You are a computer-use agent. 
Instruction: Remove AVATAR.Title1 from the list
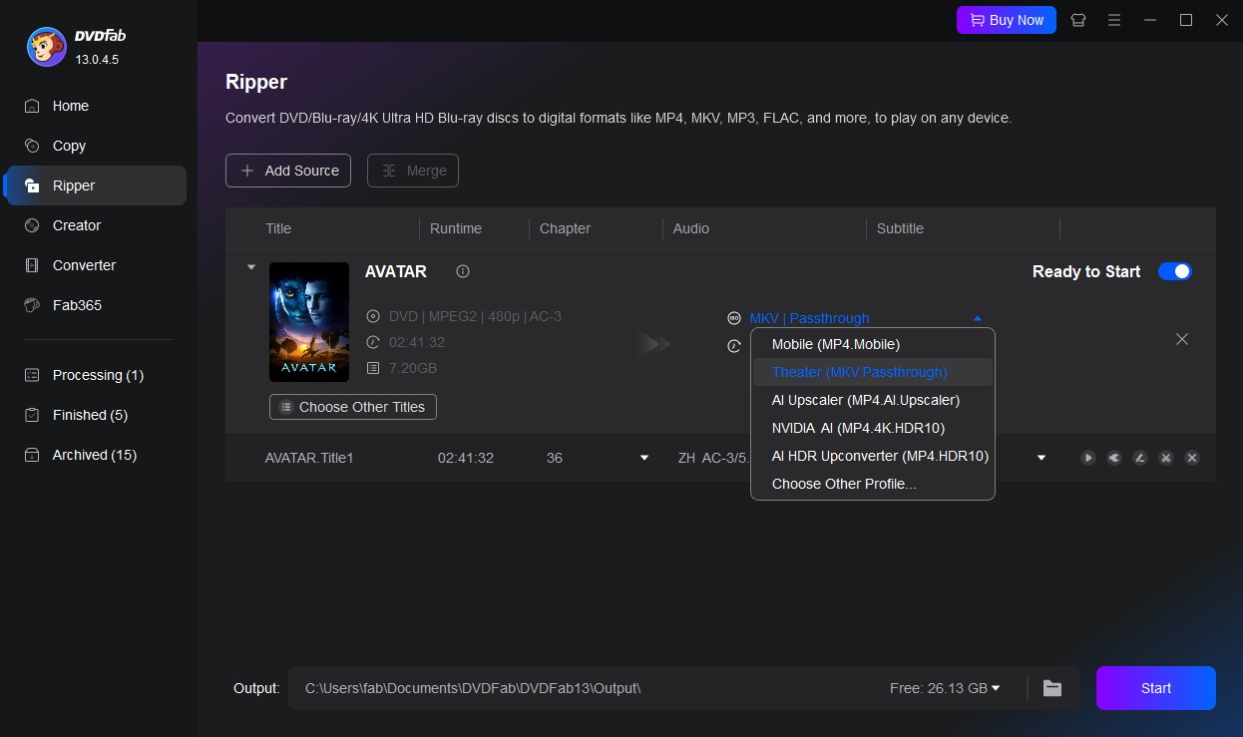(1192, 458)
